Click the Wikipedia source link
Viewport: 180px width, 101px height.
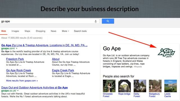pos(138,67)
